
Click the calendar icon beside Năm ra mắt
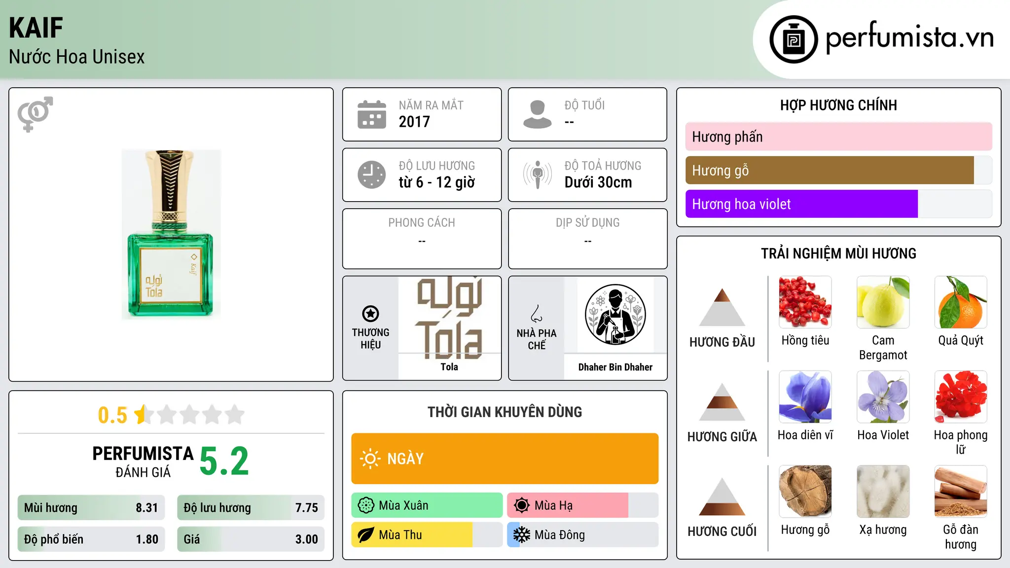pos(372,114)
